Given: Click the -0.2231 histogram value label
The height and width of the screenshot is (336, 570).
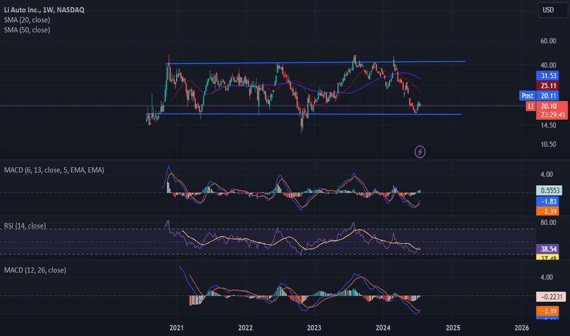Looking at the screenshot, I should (551, 297).
